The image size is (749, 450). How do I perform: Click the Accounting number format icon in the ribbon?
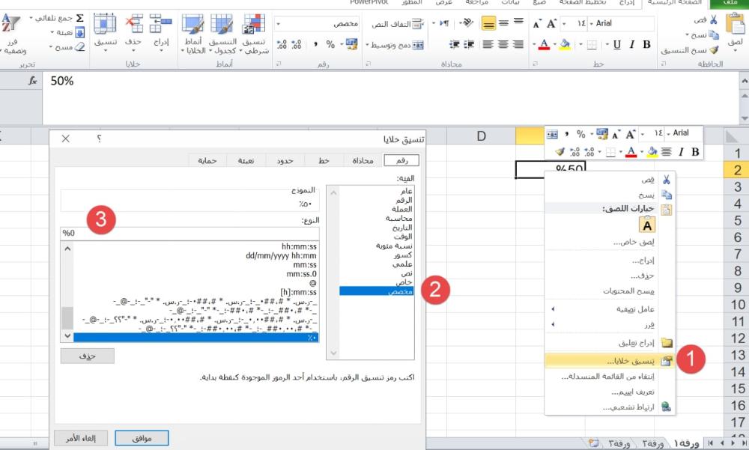point(351,44)
